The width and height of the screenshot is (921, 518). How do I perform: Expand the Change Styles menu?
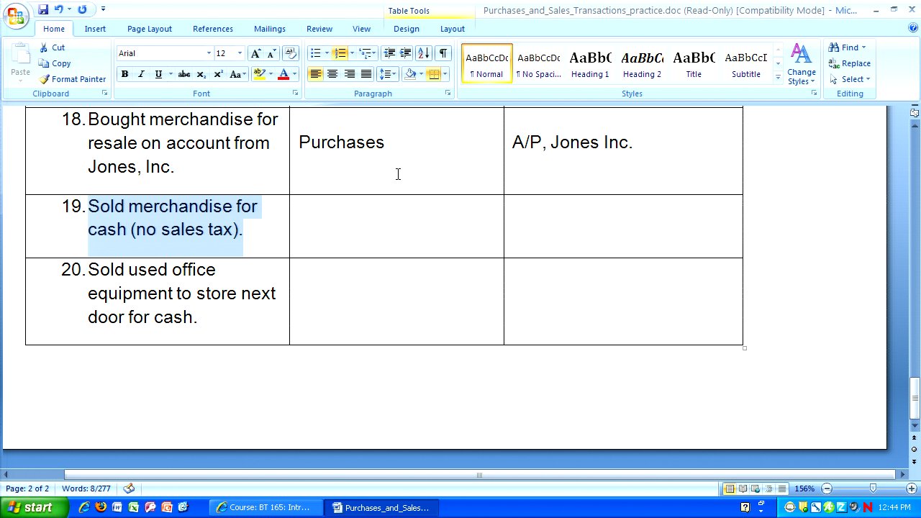(801, 65)
